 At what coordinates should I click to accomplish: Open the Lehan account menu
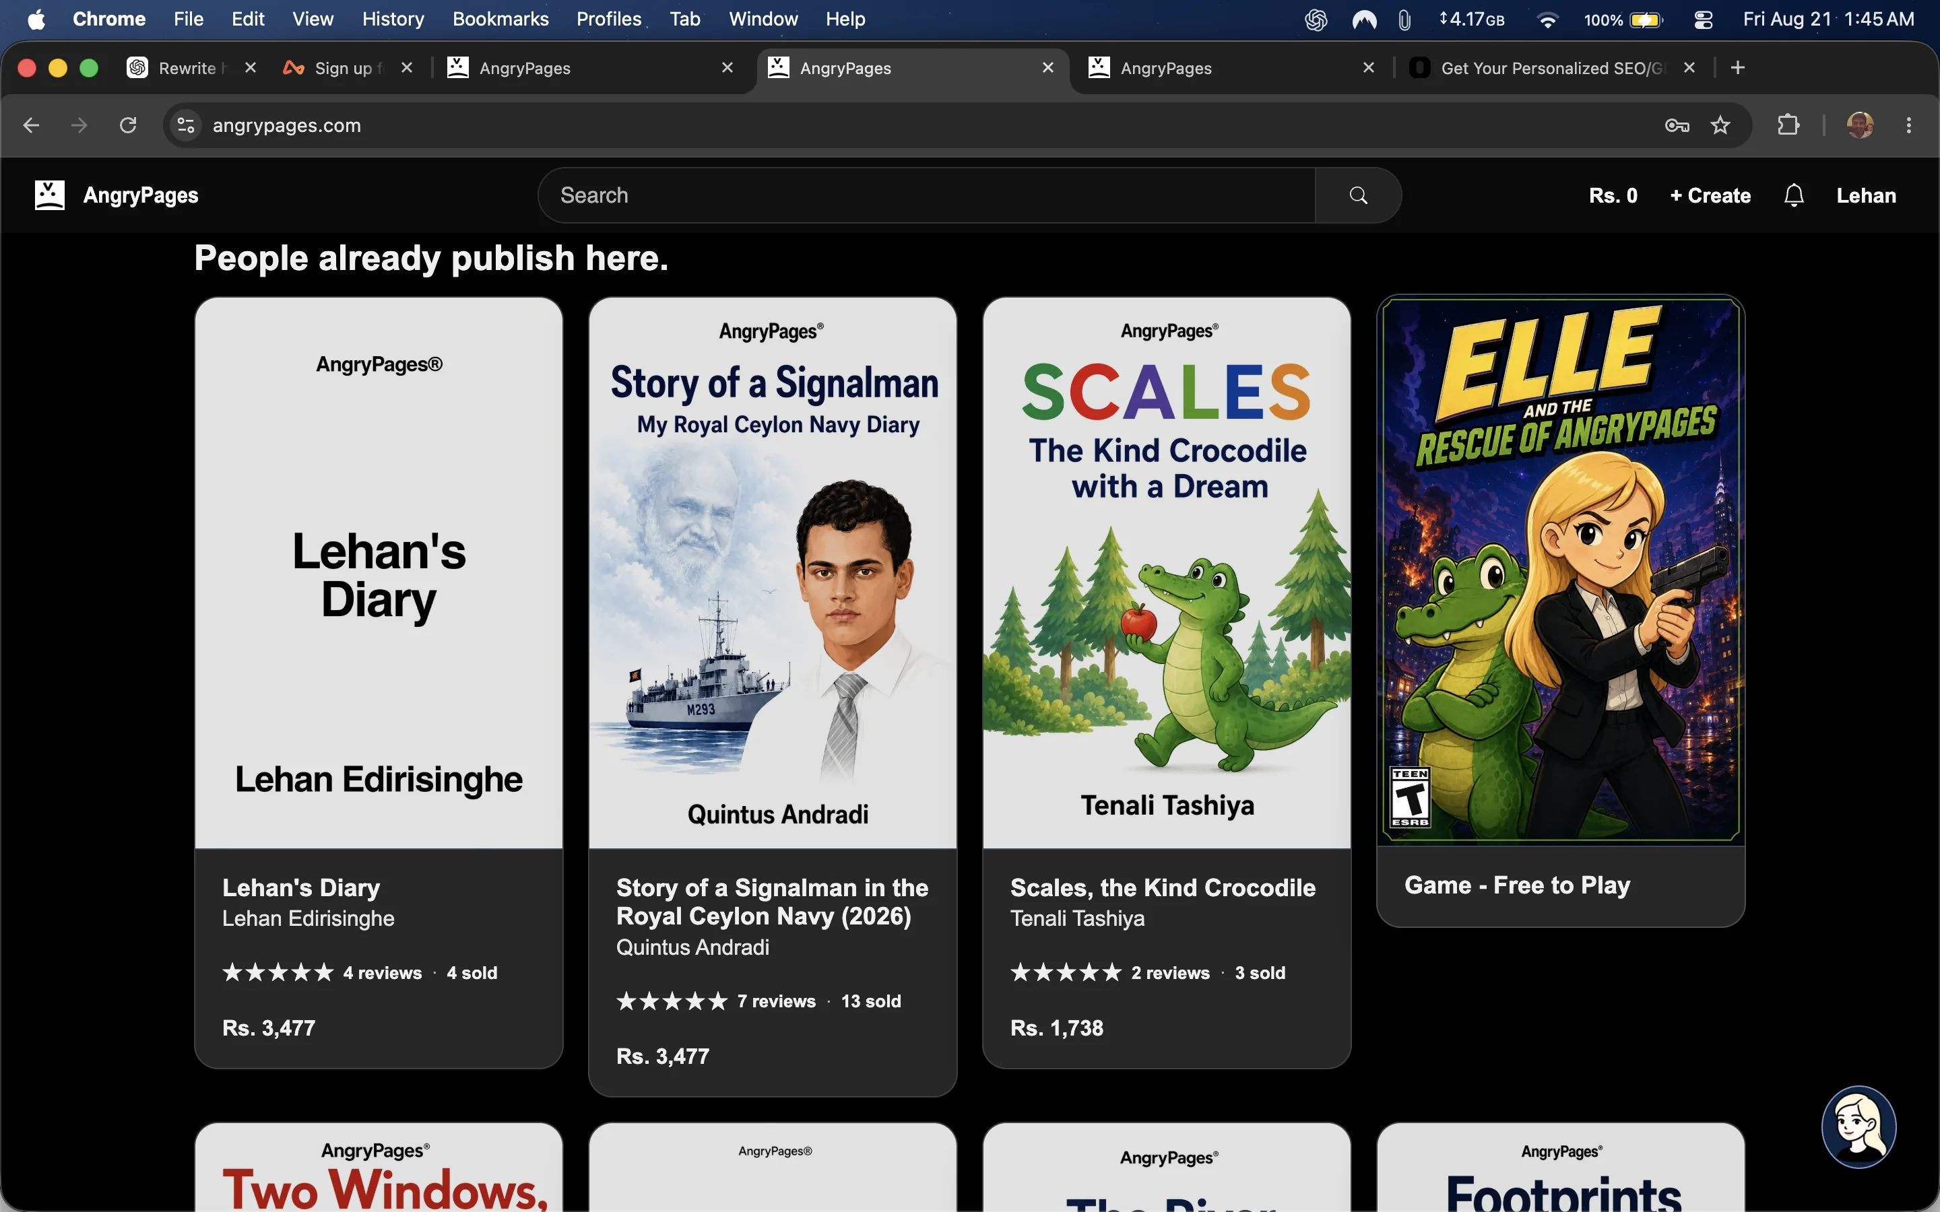point(1867,195)
